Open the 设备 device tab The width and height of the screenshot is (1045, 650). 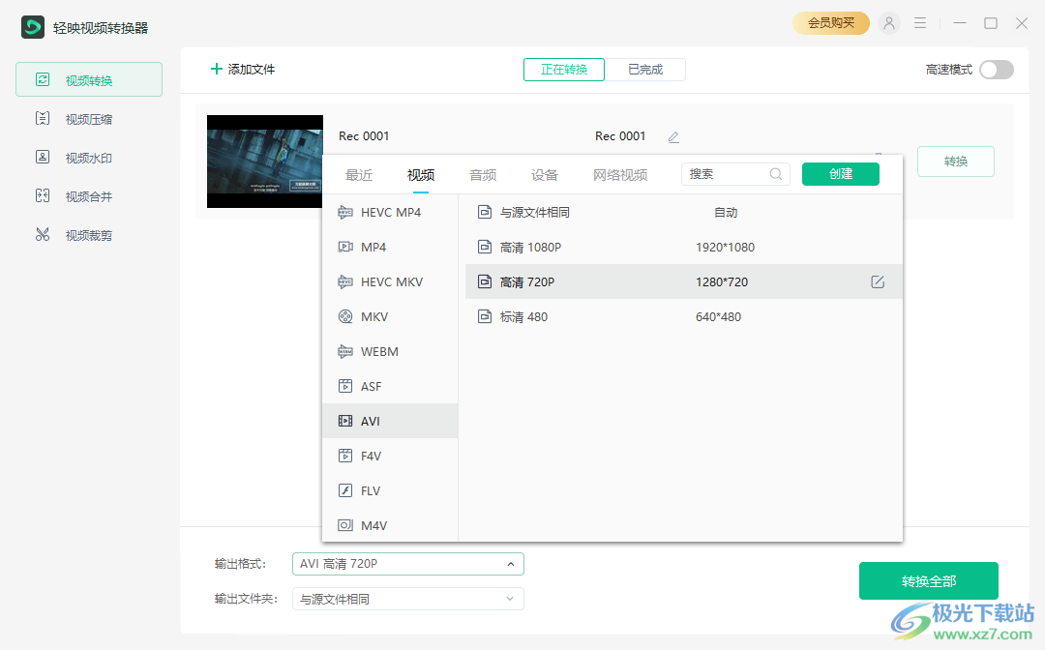pos(544,174)
